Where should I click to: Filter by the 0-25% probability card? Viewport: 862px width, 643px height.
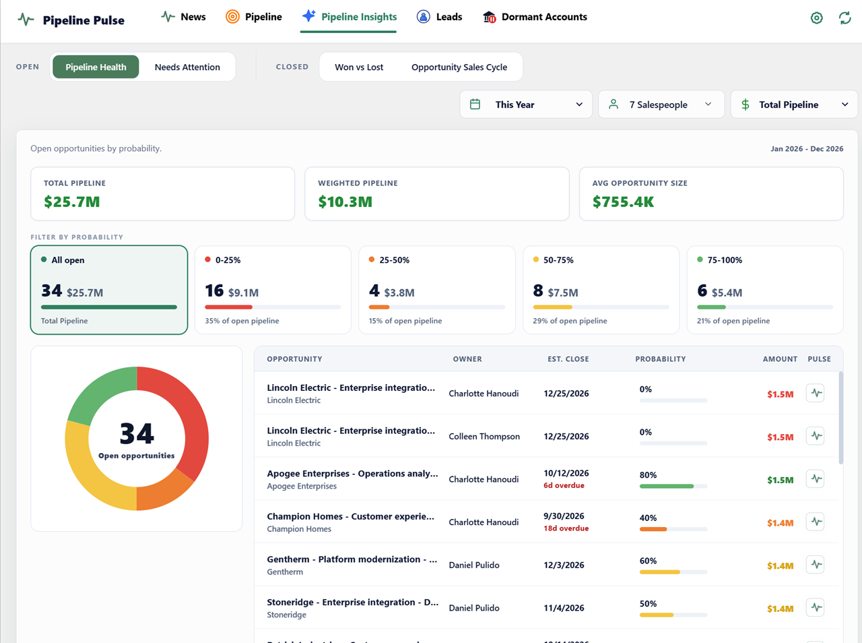[273, 290]
